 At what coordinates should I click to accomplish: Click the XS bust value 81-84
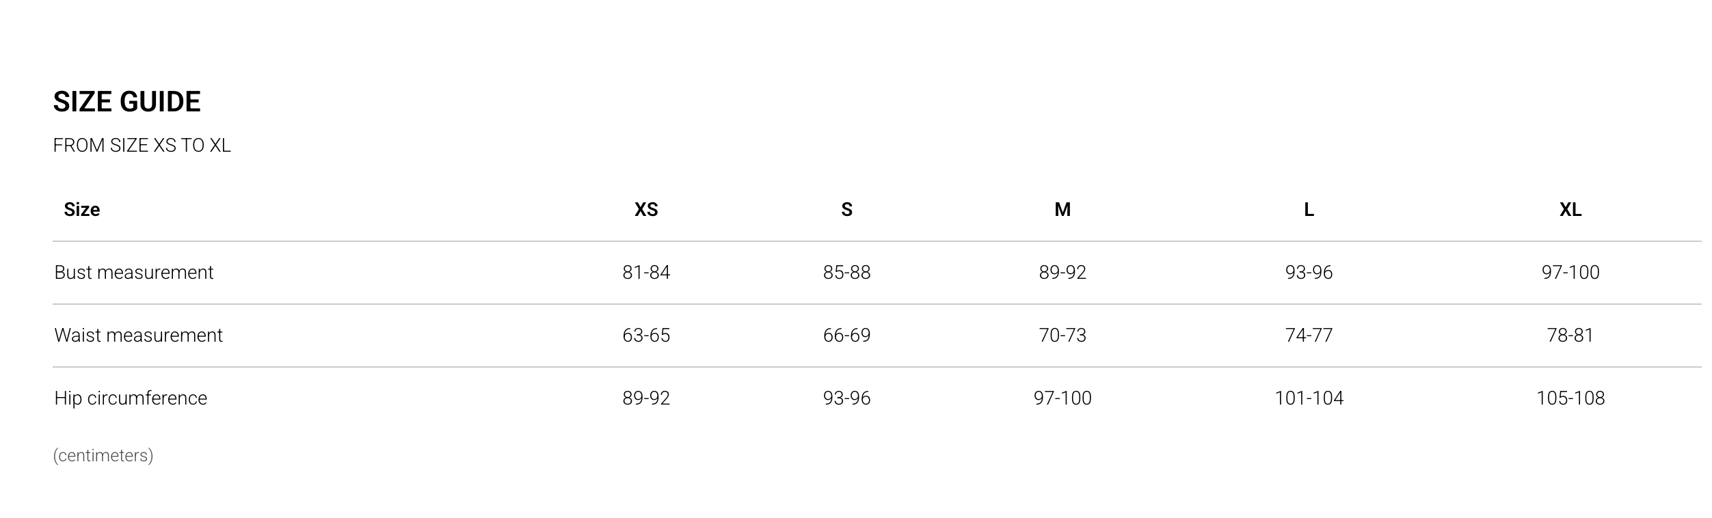click(646, 272)
